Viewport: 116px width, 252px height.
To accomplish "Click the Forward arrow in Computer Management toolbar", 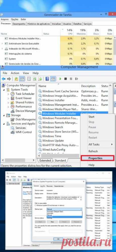I will click(x=9, y=79).
